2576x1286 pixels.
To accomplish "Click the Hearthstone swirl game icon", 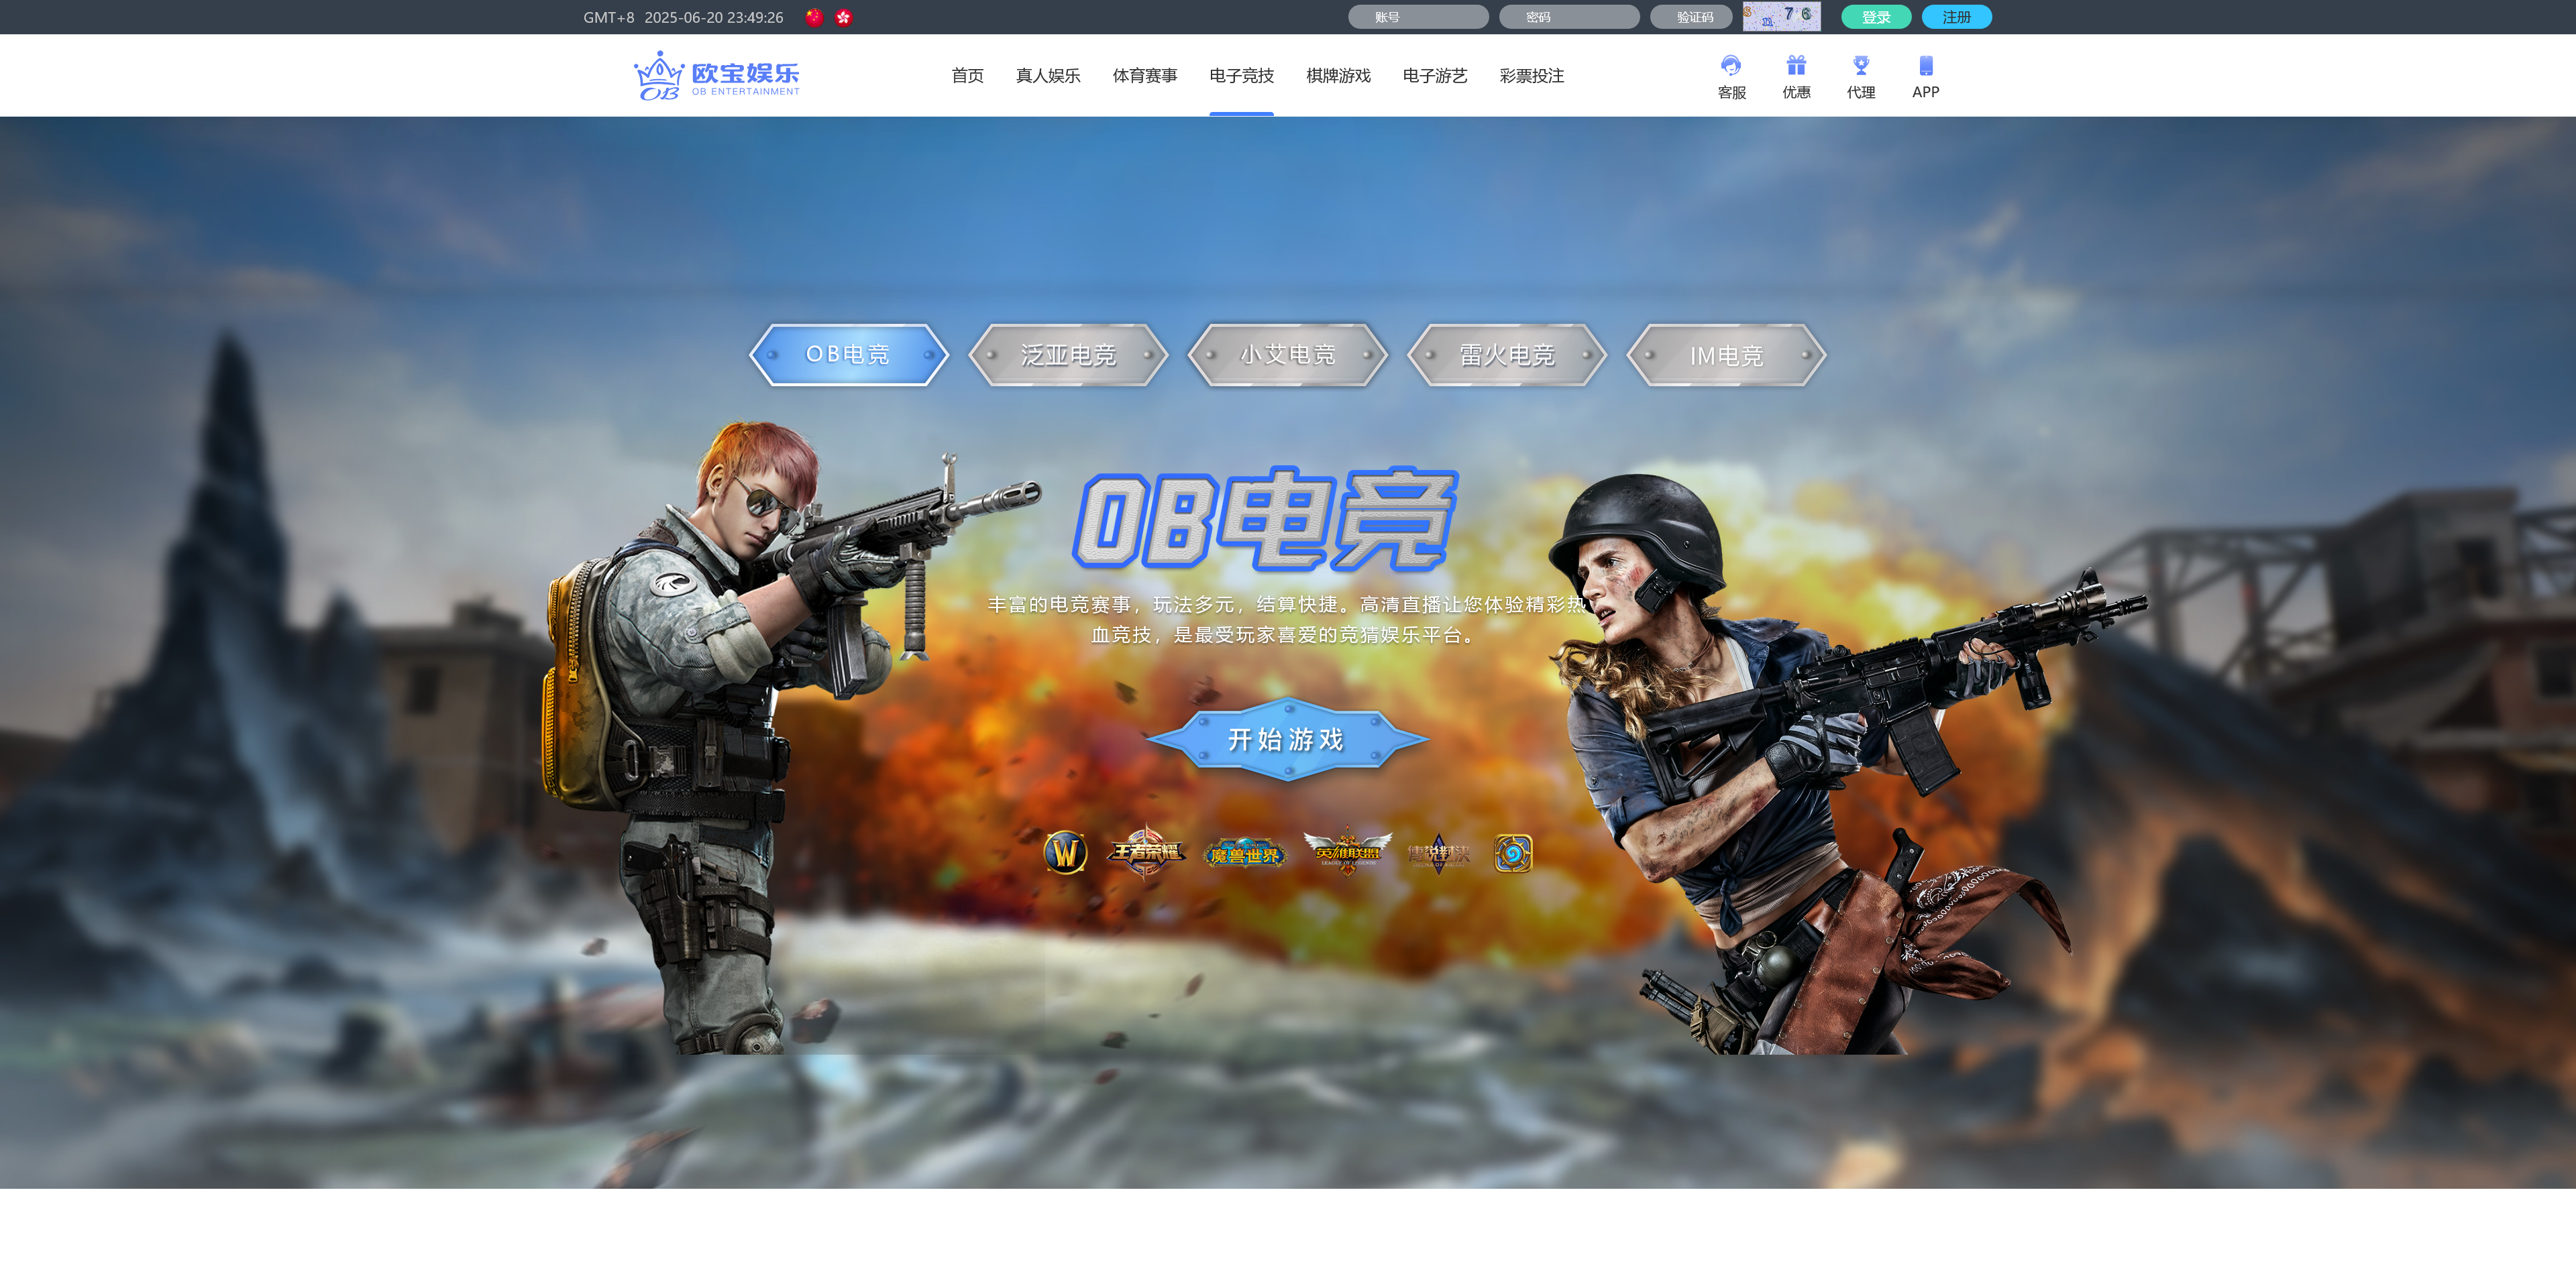I will coord(1513,854).
